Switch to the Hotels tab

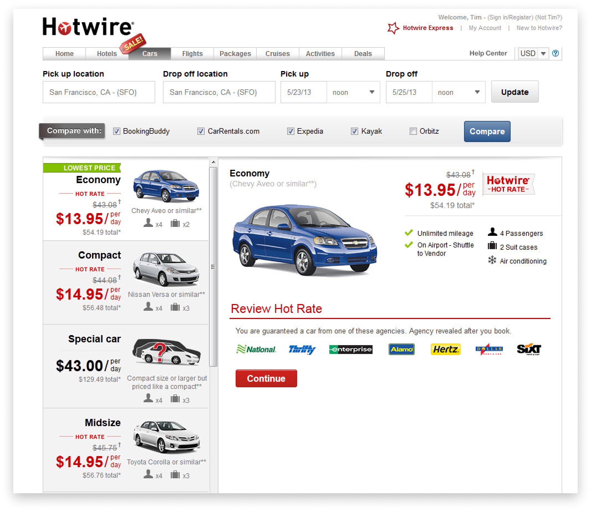tap(107, 54)
